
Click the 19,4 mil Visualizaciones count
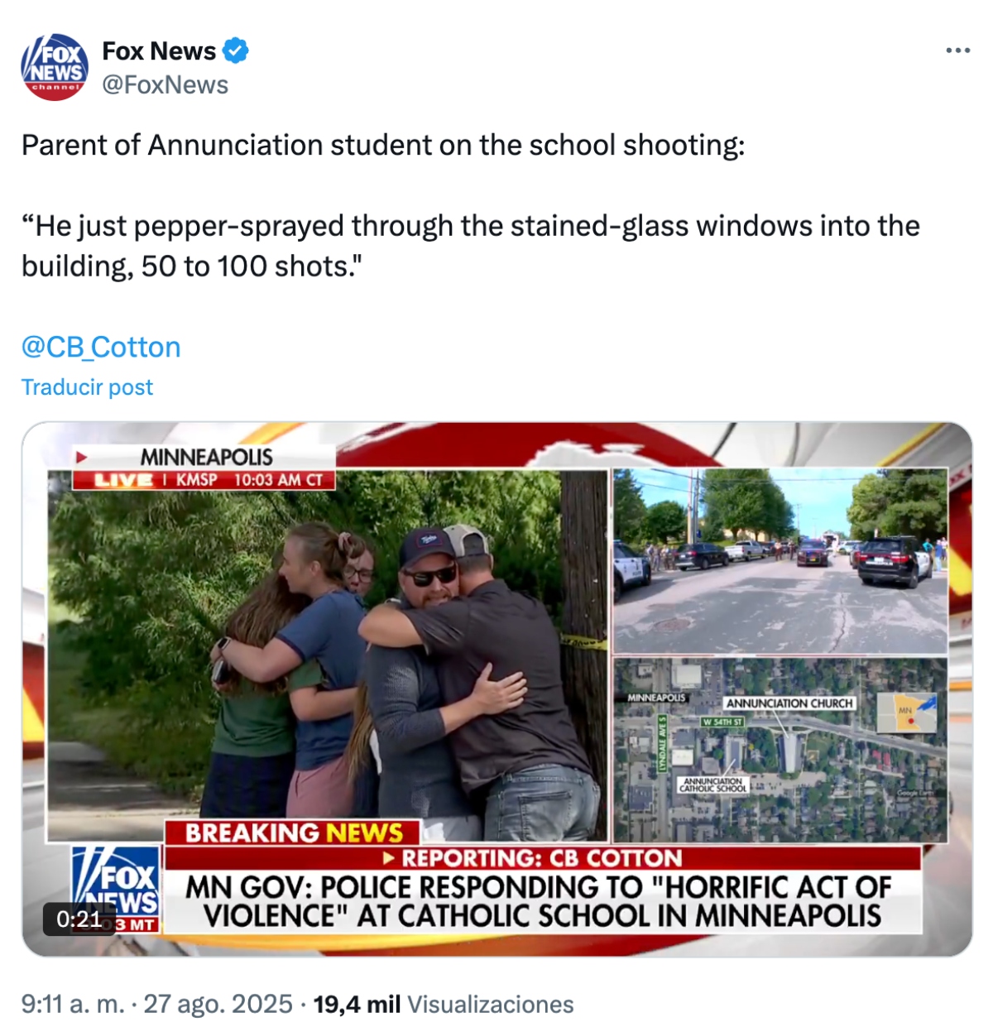pos(444,1004)
